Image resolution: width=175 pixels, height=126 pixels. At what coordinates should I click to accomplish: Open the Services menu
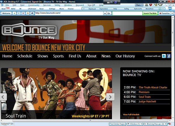47,5
